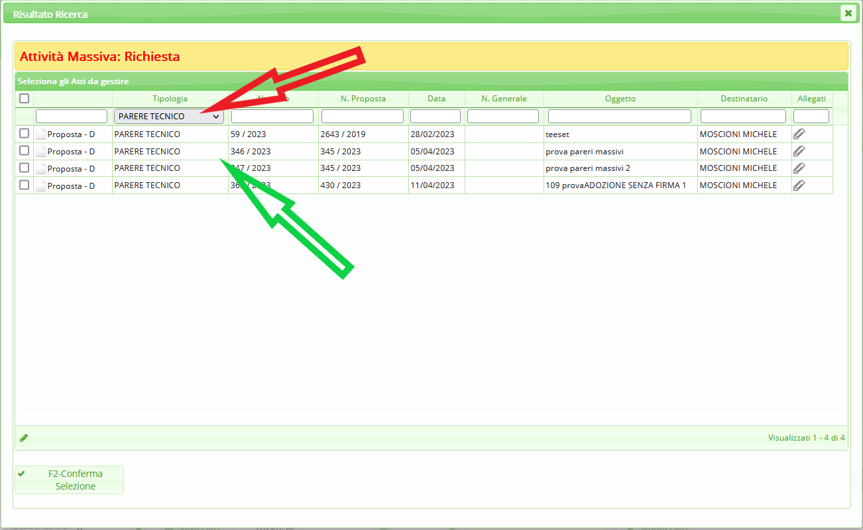Click document icon in the 59 / 2023 row
The width and height of the screenshot is (863, 530).
point(41,134)
